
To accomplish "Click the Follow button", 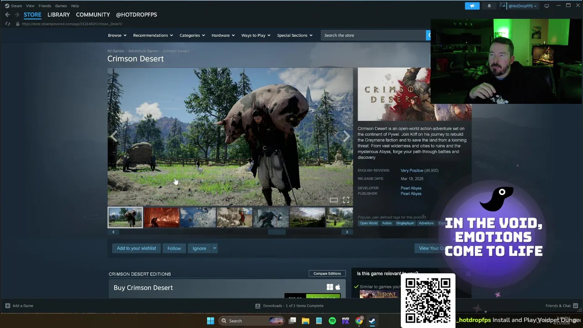I will pos(174,248).
